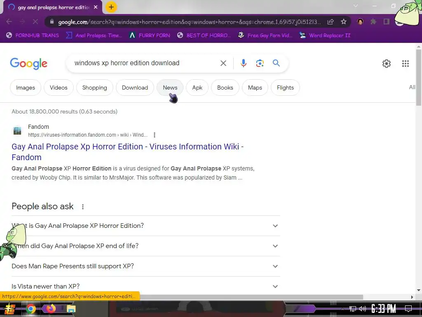
Task: Share this page using the share icon
Action: click(x=331, y=22)
